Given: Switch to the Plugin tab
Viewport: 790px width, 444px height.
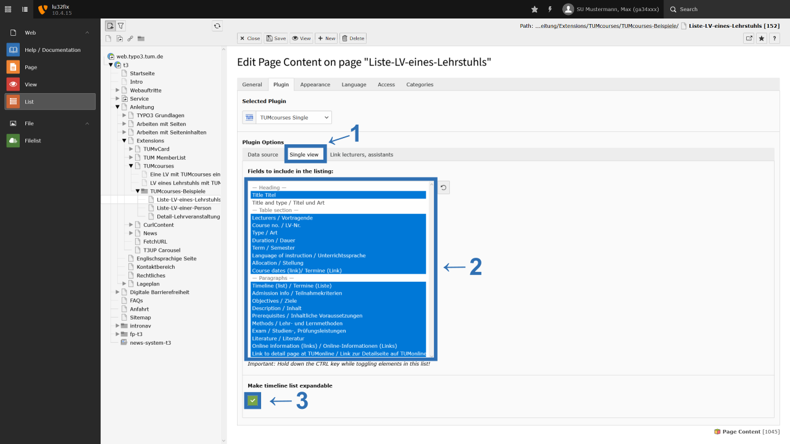Looking at the screenshot, I should pyautogui.click(x=281, y=84).
